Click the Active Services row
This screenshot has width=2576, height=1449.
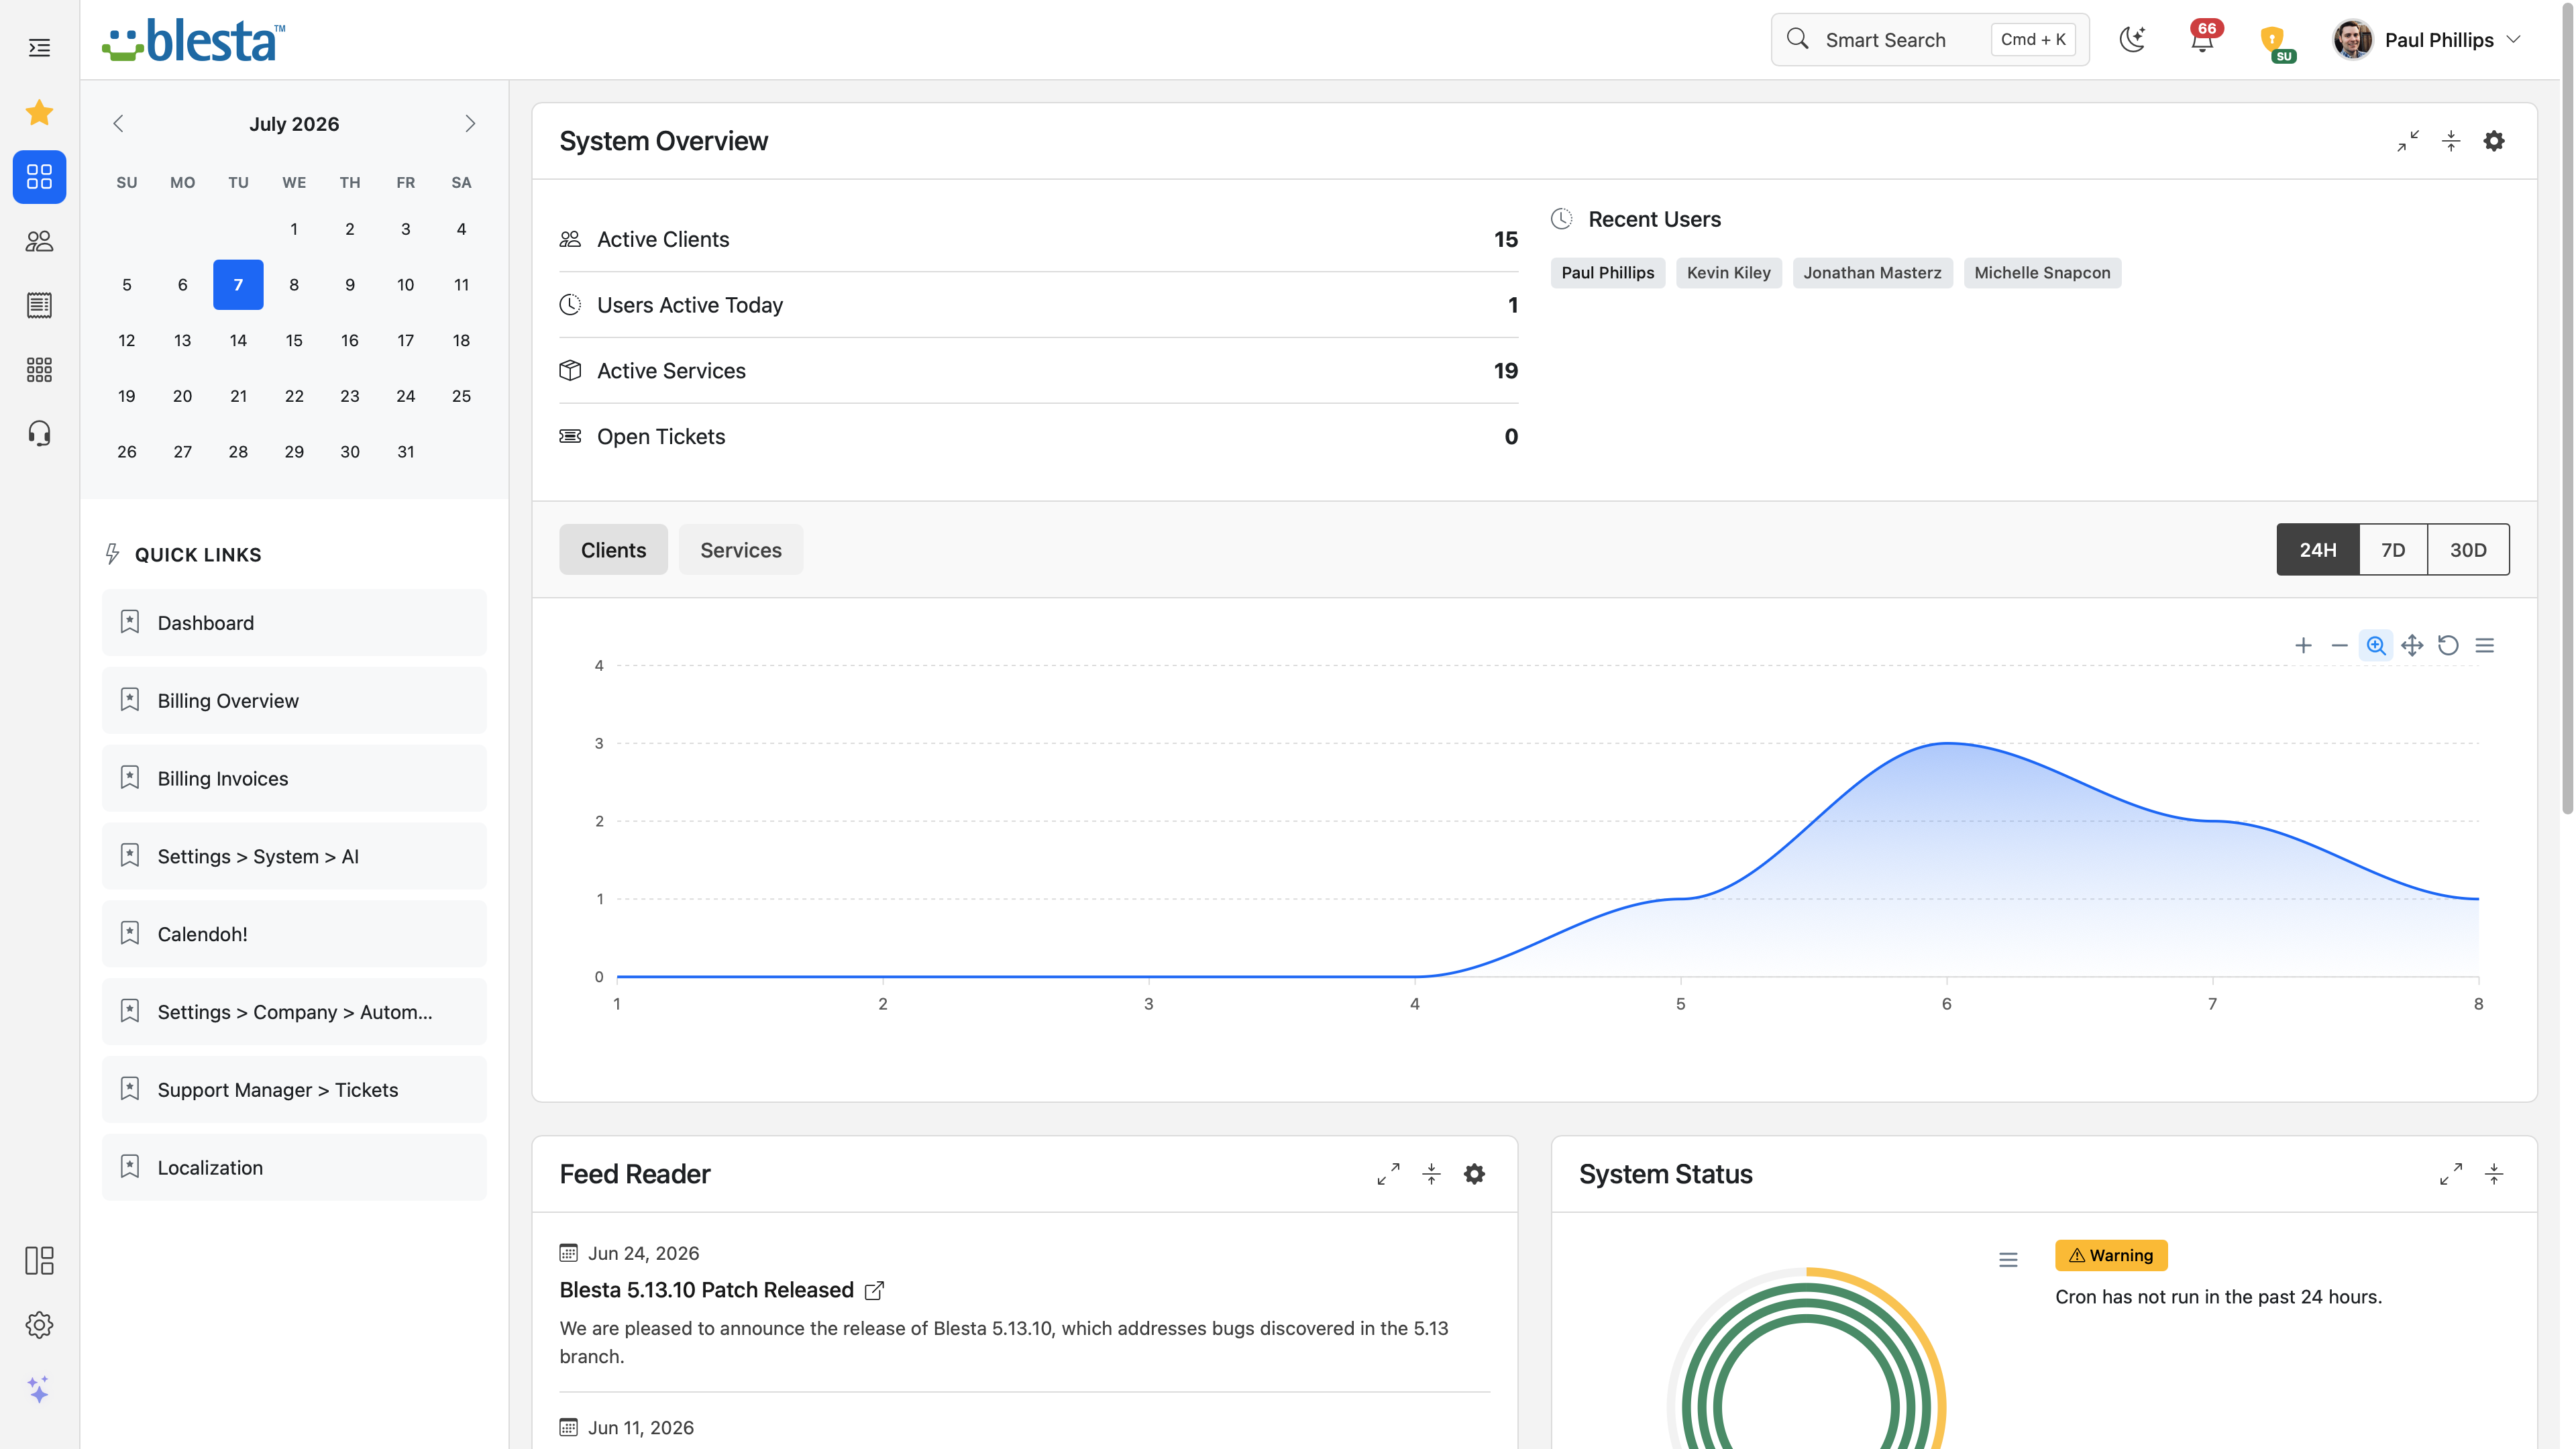[x=1038, y=371]
